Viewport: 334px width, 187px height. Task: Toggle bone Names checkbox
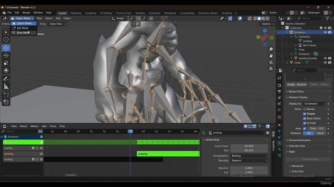click(x=304, y=109)
